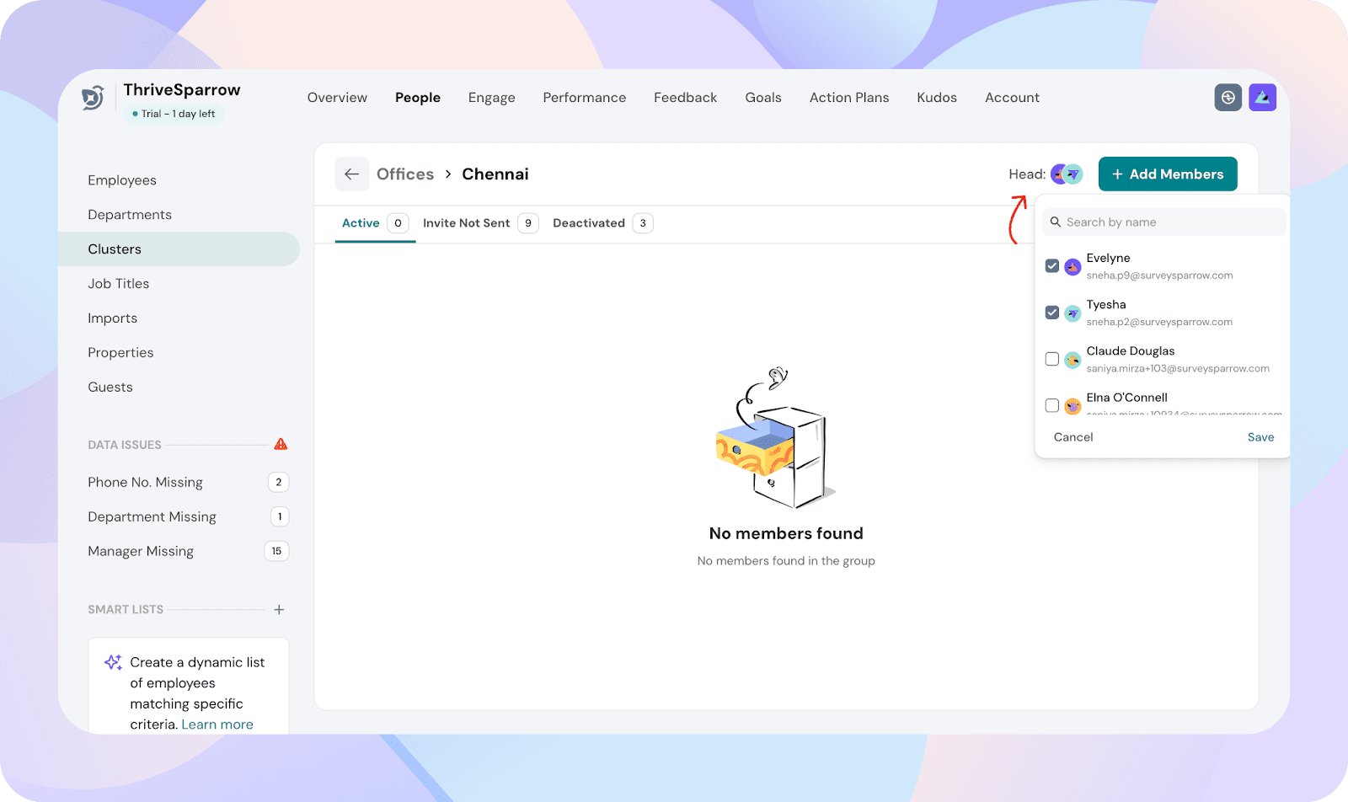Switch to the Invite Not Sent tab
Screen dimensions: 1348x802
click(x=467, y=223)
